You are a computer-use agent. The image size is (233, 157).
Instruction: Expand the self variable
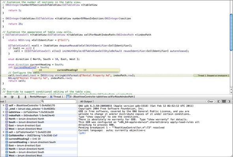coord(4,105)
